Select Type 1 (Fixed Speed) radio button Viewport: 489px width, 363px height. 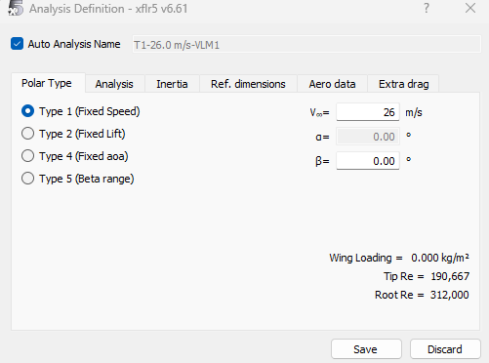(x=28, y=111)
